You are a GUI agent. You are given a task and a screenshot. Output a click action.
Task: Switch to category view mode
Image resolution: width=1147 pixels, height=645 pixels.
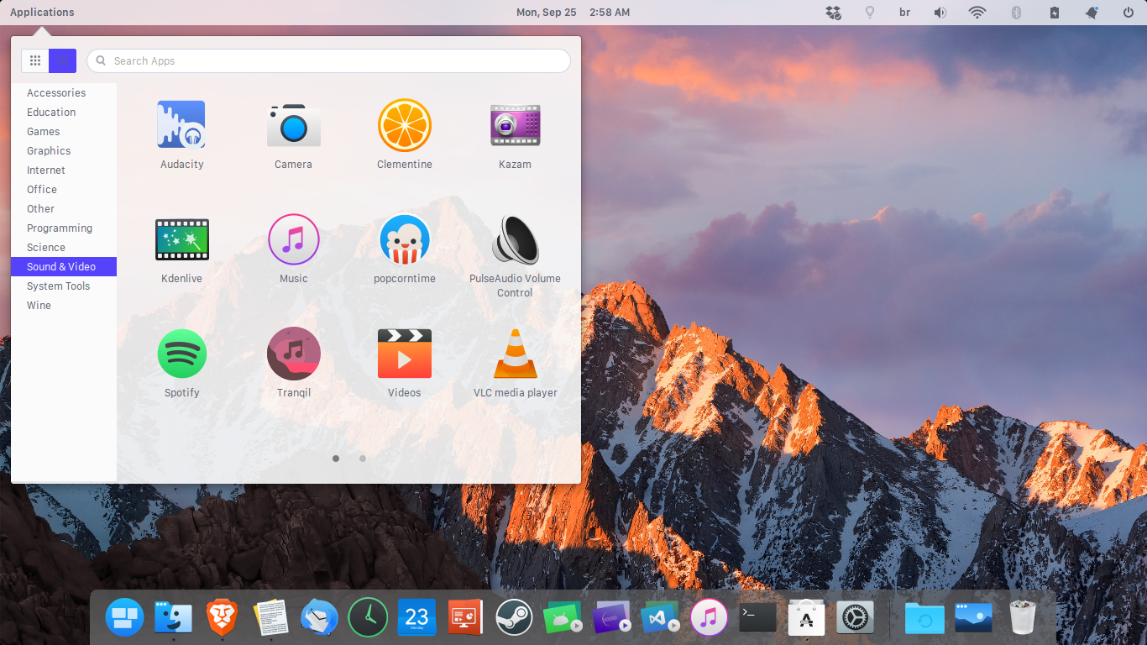click(x=63, y=60)
